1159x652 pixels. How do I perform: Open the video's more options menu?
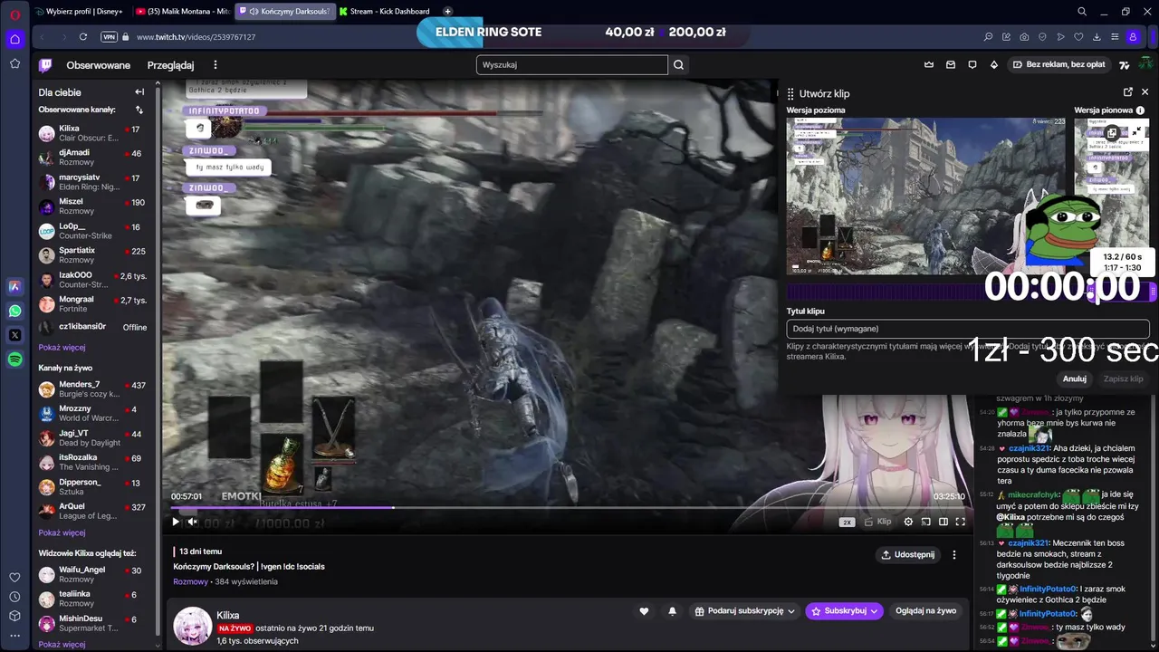953,554
